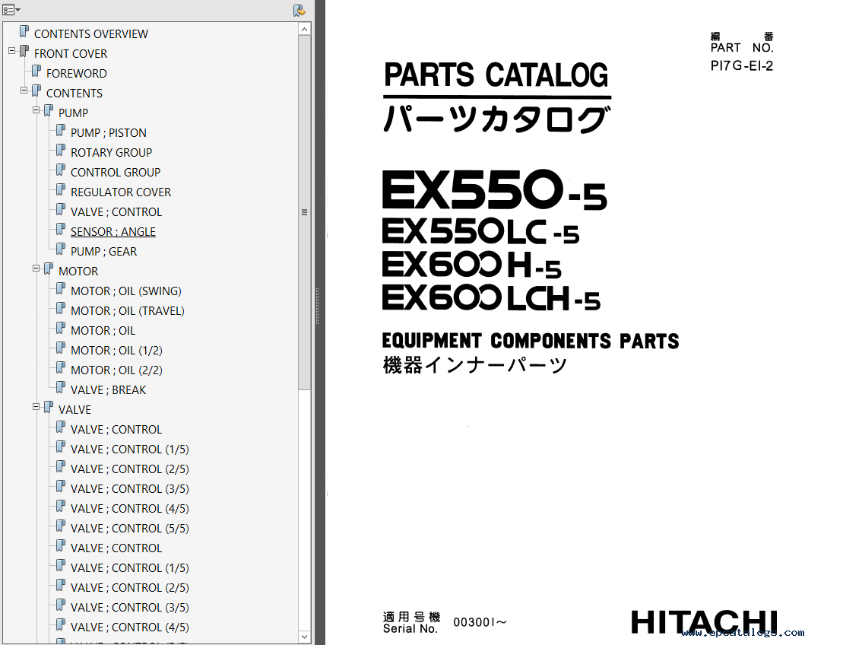Click bookmark icon beside VALVE ; BREAK
This screenshot has width=843, height=645.
[x=61, y=387]
